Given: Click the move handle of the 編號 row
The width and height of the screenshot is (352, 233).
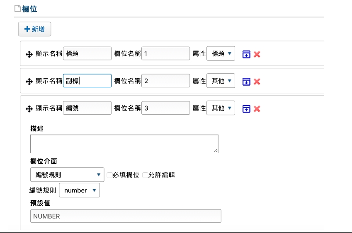Looking at the screenshot, I should coord(29,109).
